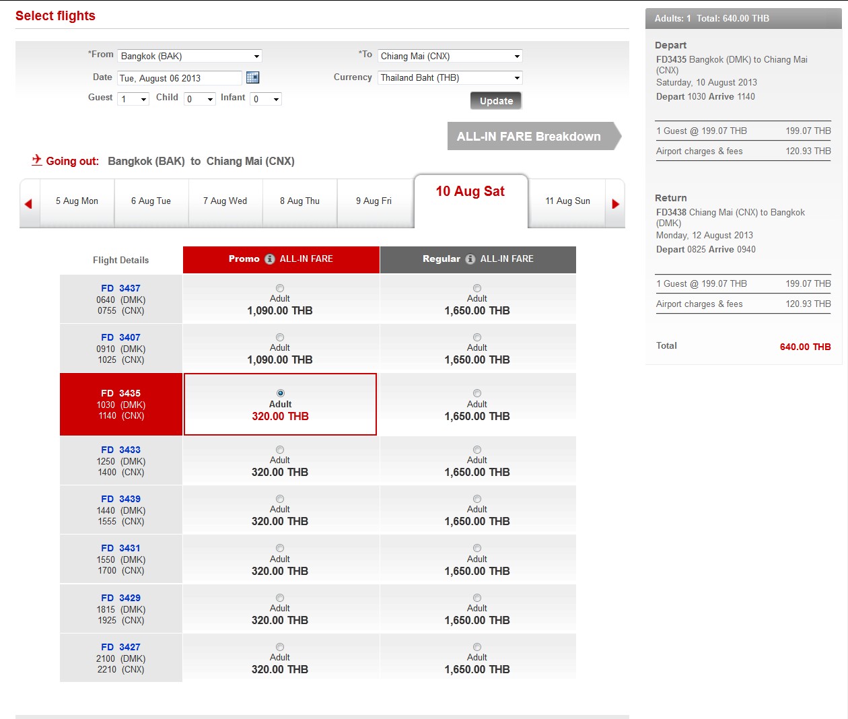Screen dimensions: 848x719
Task: Open flight FD 3433 details link
Action: point(121,450)
